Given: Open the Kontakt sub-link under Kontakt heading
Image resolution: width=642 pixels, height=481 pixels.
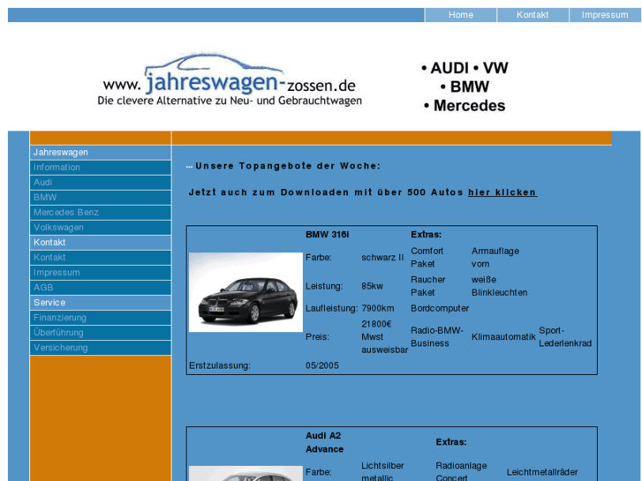Looking at the screenshot, I should click(x=101, y=258).
